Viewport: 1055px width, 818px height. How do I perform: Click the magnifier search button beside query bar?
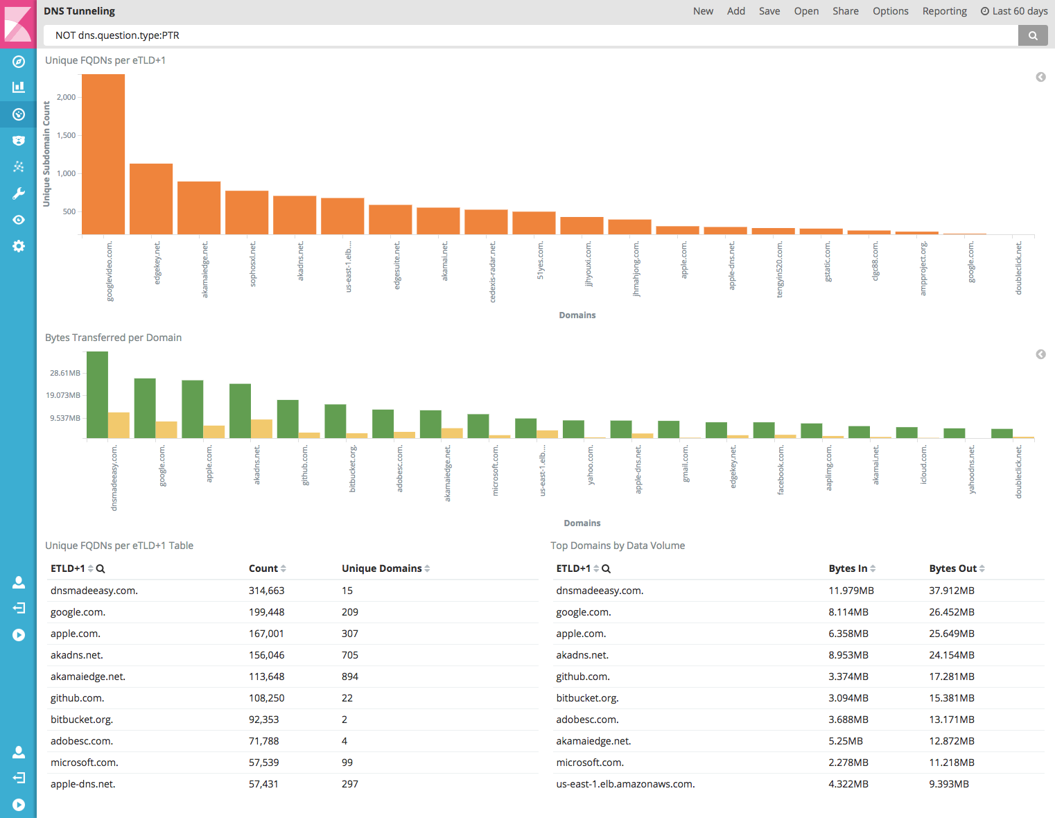pyautogui.click(x=1033, y=35)
